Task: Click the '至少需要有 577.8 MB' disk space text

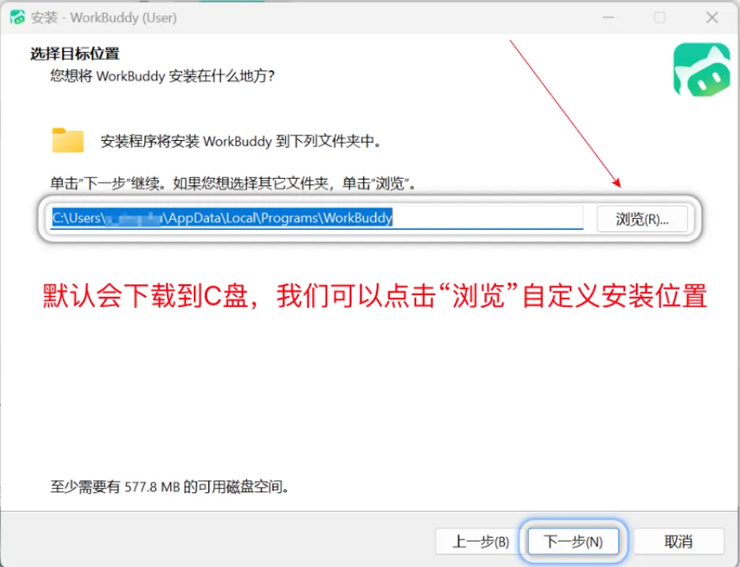Action: pos(169,487)
